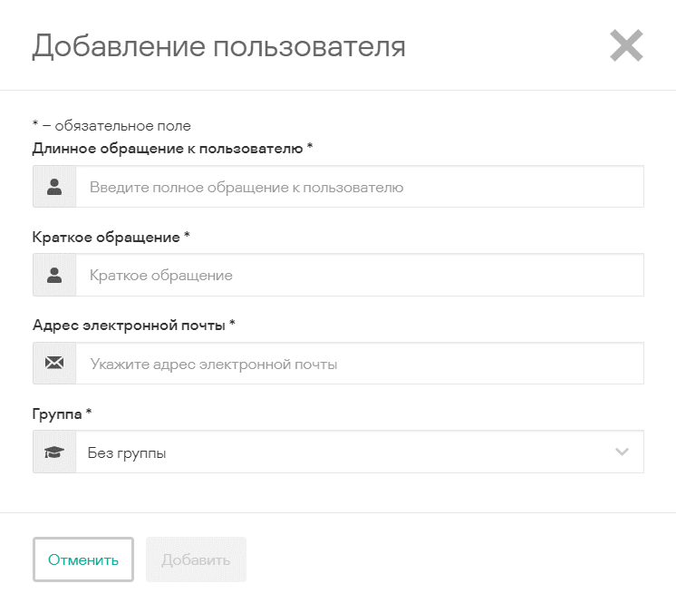Click the Группа label text
676x603 pixels.
(x=57, y=413)
